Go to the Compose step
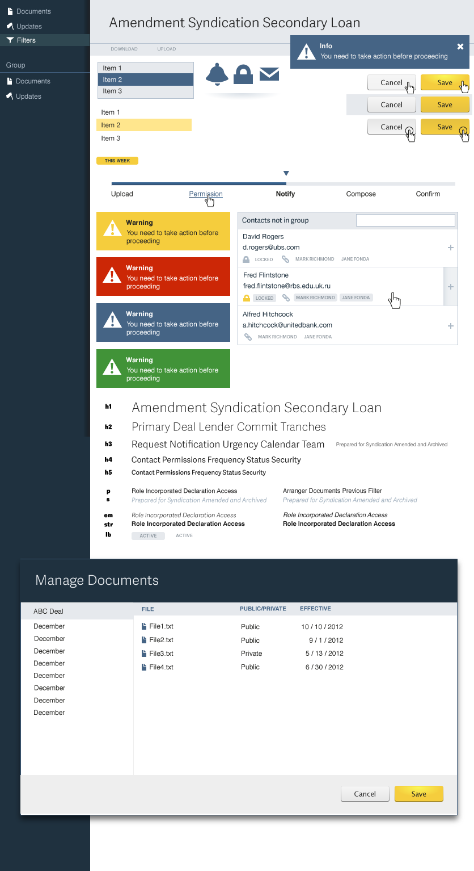Viewport: 474px width, 871px height. [x=361, y=194]
